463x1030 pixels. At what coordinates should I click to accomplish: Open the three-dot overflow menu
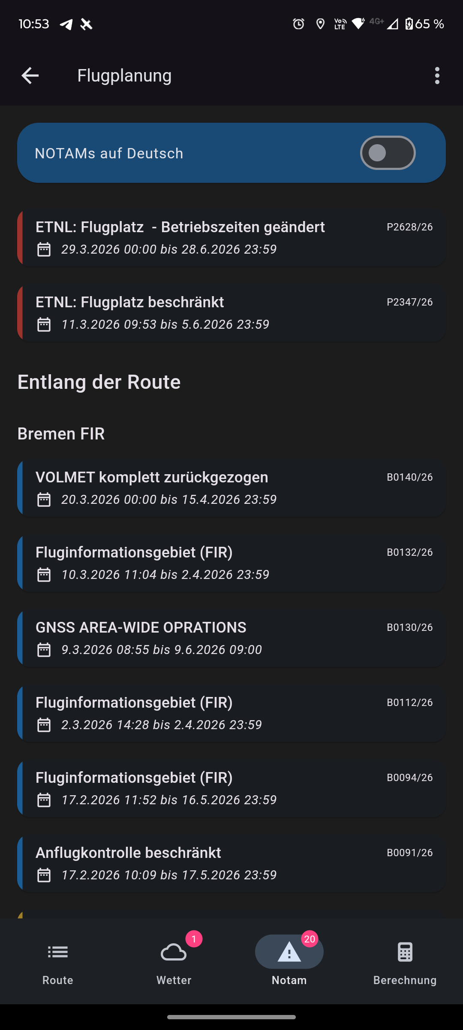click(x=437, y=76)
